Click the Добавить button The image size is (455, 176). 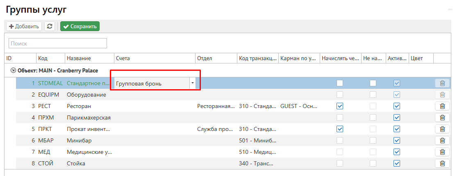coord(24,26)
